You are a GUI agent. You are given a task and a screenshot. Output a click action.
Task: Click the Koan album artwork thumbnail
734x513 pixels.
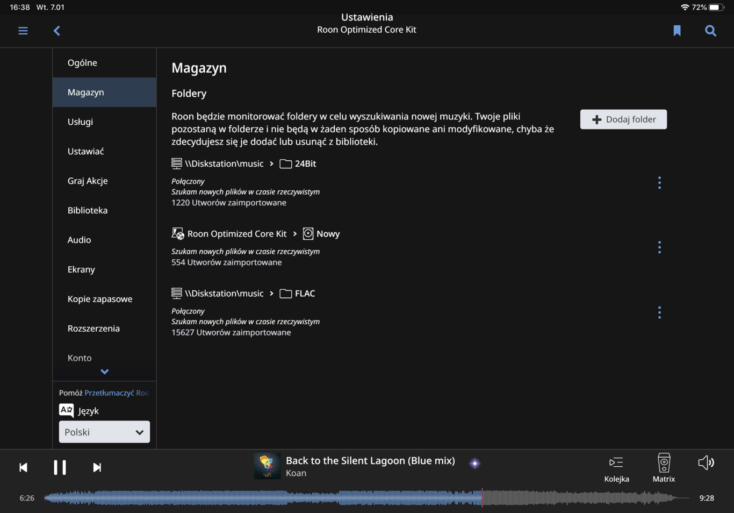[x=267, y=466]
